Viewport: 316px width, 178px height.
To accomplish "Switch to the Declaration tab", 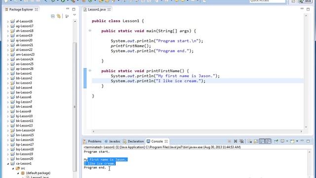I will [x=133, y=141].
